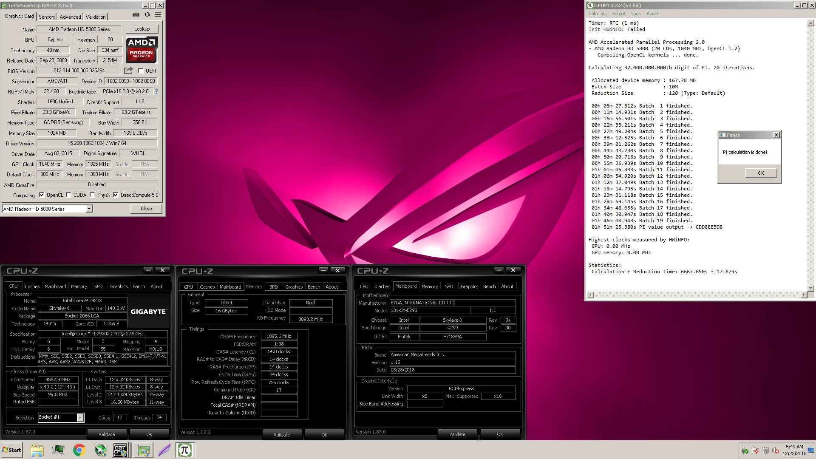Screen dimensions: 816x459
Task: Click the Safely Remove Hardware tray icon
Action: tap(745, 450)
